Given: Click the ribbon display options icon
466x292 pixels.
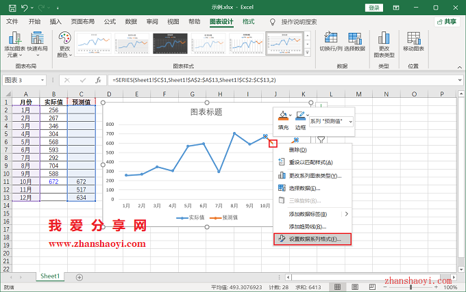Looking at the screenshot, I should point(396,8).
